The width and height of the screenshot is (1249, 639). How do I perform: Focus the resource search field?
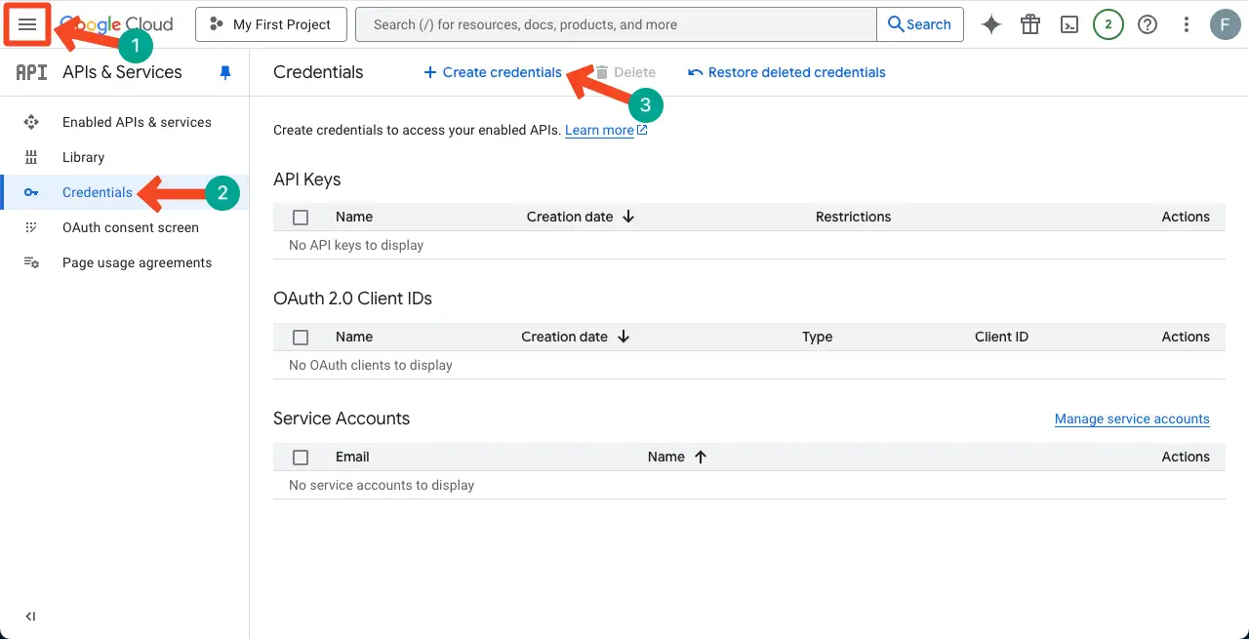(x=615, y=24)
